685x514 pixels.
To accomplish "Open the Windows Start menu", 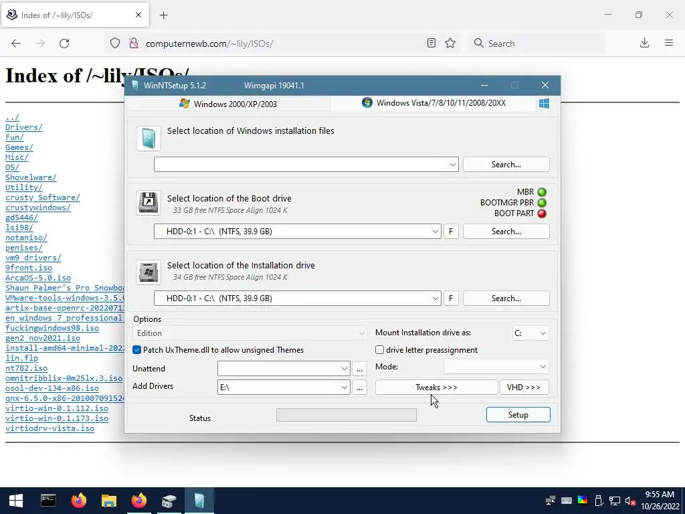I will click(x=16, y=501).
